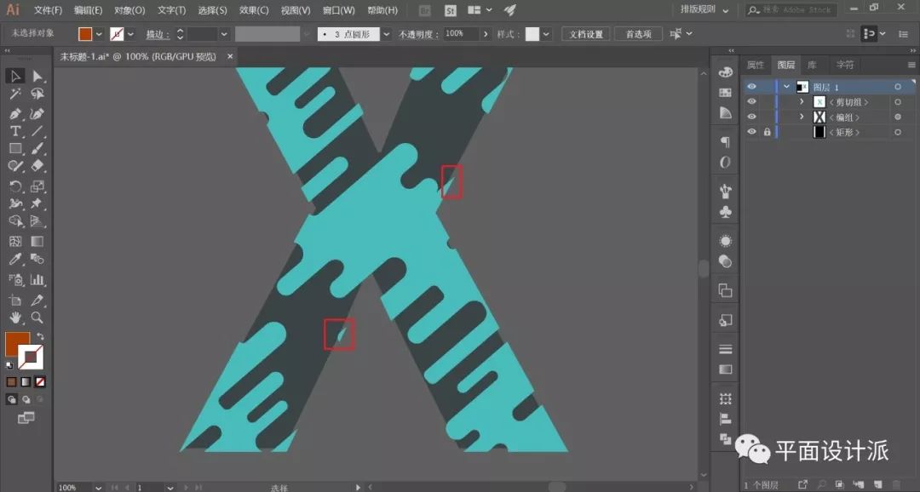Open the 3 点圆形 brush dropdown
This screenshot has height=492, width=920.
click(x=386, y=34)
